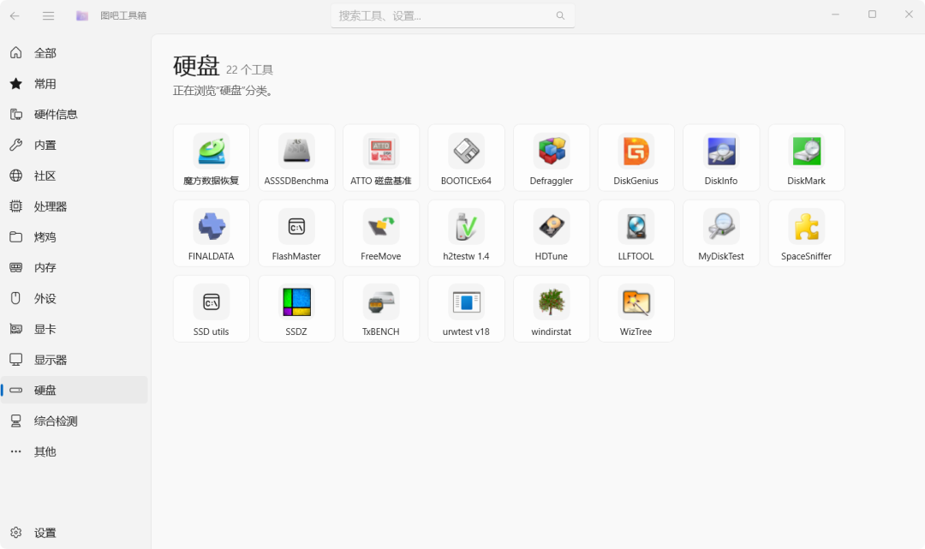This screenshot has height=549, width=925.
Task: Launch FlashMaster tool
Action: tap(296, 233)
